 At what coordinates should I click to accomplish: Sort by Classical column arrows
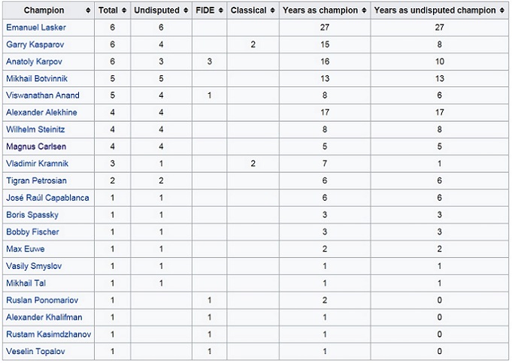click(272, 11)
